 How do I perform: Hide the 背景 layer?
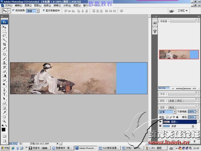160,126
